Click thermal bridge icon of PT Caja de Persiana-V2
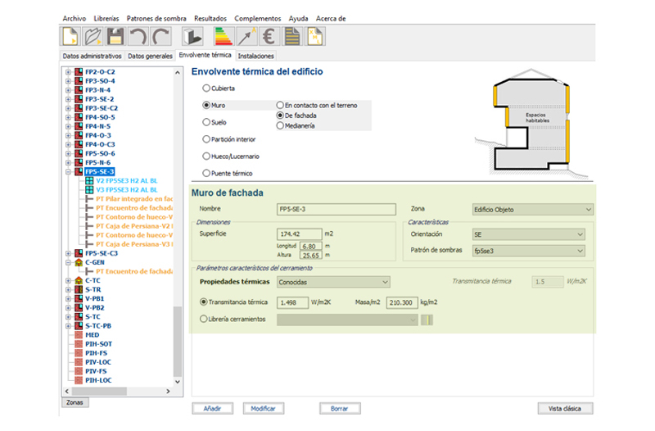Image resolution: width=655 pixels, height=431 pixels. coord(89,226)
